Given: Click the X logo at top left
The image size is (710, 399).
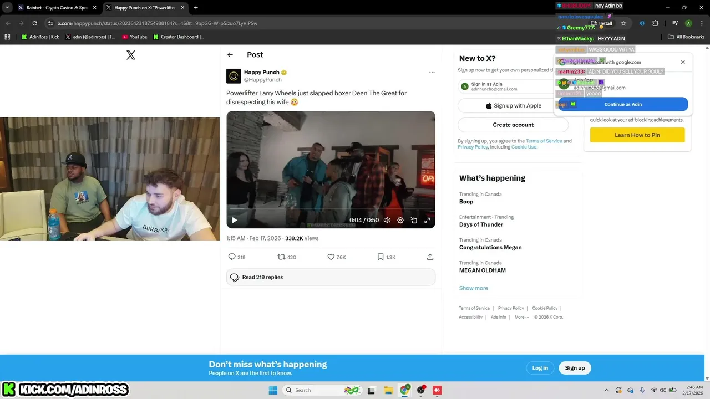Looking at the screenshot, I should [x=131, y=55].
